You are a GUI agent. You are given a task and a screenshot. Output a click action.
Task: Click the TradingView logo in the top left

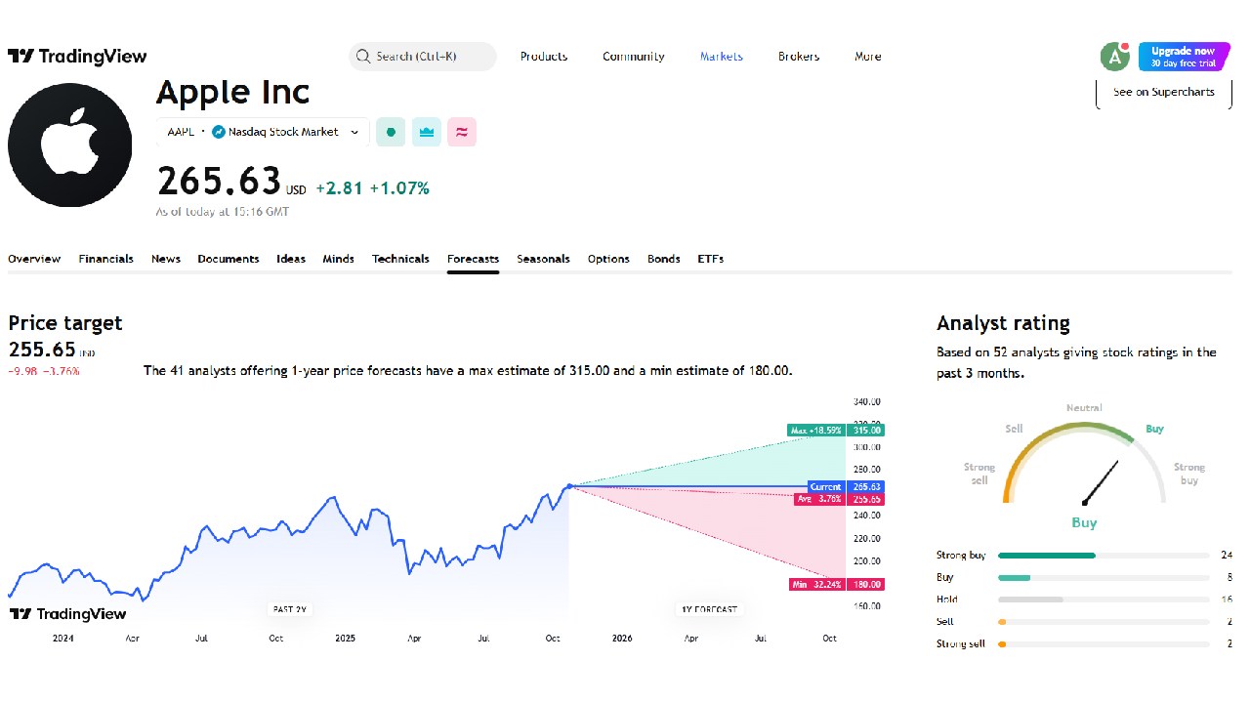pyautogui.click(x=77, y=56)
